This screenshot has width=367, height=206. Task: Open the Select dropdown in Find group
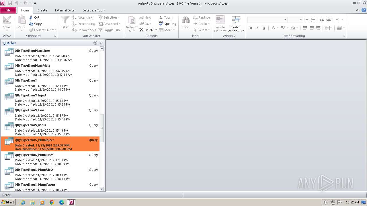coord(202,30)
